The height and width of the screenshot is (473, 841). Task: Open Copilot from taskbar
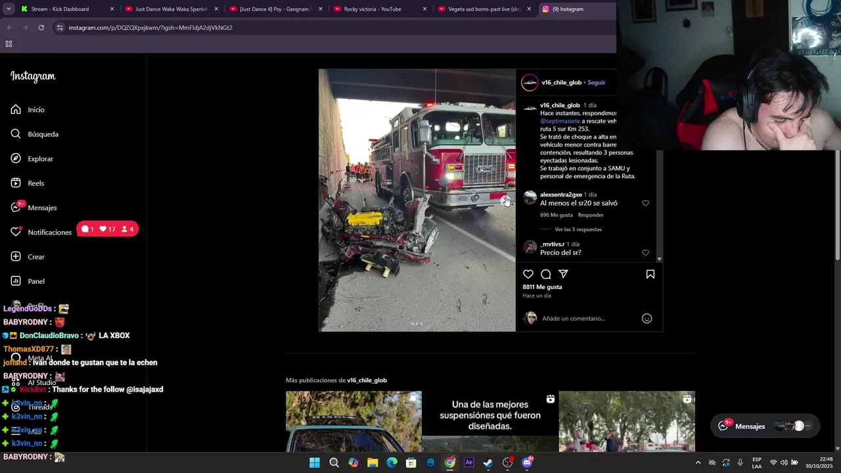353,462
